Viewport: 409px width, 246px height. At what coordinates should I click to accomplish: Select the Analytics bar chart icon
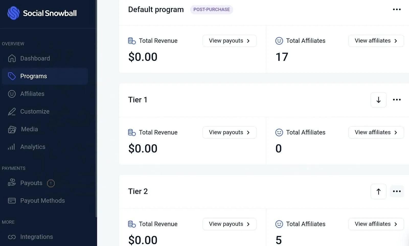pos(12,147)
